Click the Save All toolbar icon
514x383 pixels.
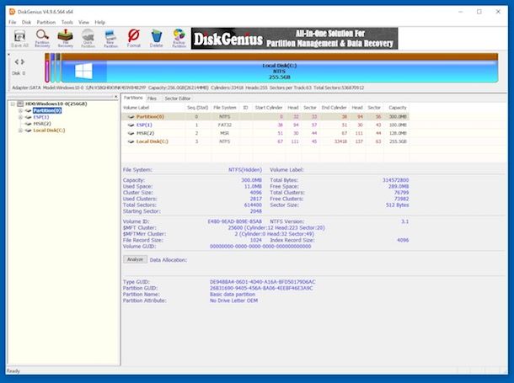(18, 38)
